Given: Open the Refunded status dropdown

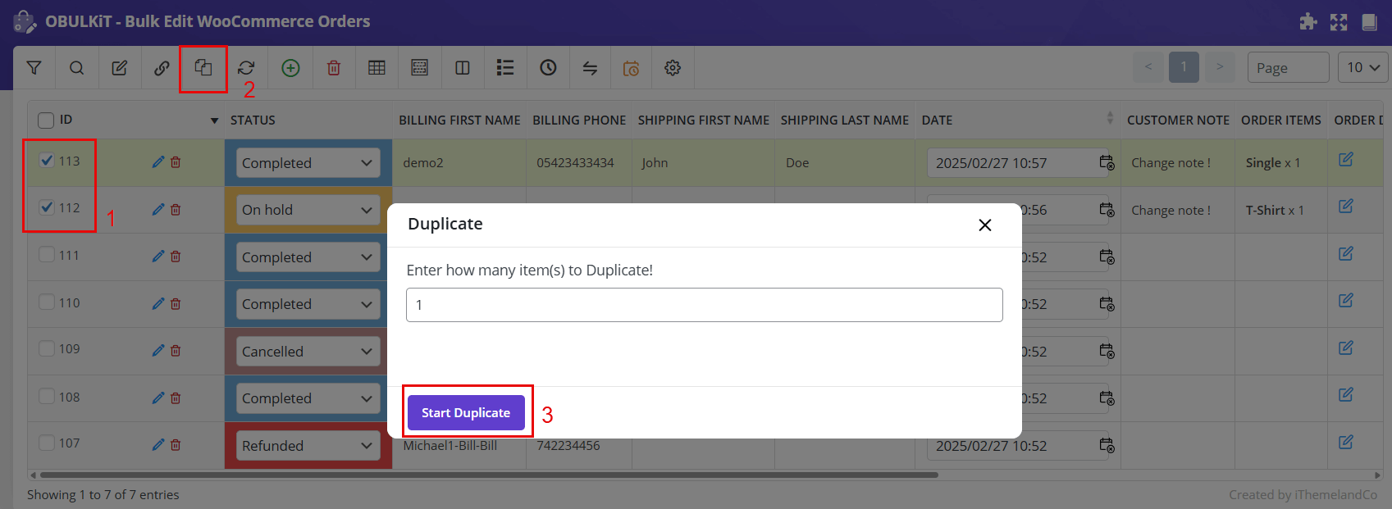Looking at the screenshot, I should tap(308, 446).
